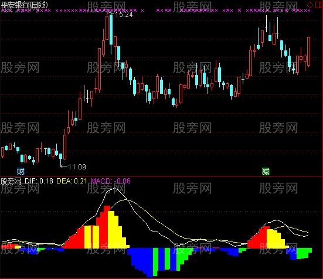Screen dimensions: 323x279
Task: Click the red diamond icon at top right
Action: click(310, 5)
